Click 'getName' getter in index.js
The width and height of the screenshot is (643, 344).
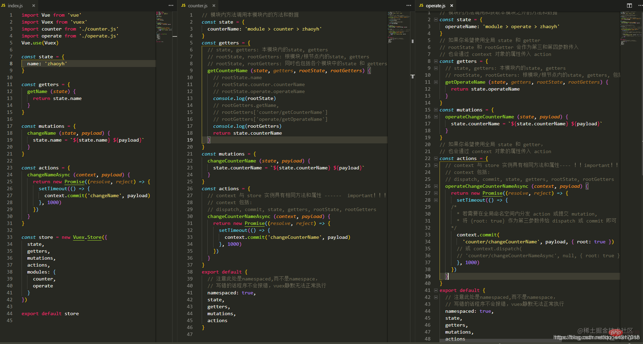[x=37, y=92]
